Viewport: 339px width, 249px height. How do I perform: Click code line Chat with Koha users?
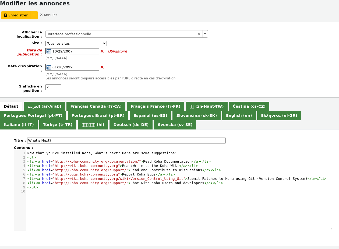tap(125, 183)
